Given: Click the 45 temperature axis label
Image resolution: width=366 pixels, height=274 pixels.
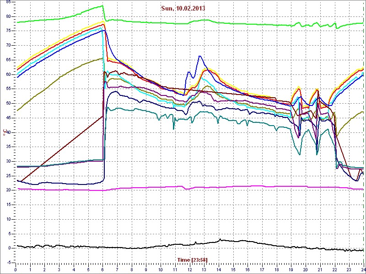Looking at the screenshot, I should tap(8, 118).
